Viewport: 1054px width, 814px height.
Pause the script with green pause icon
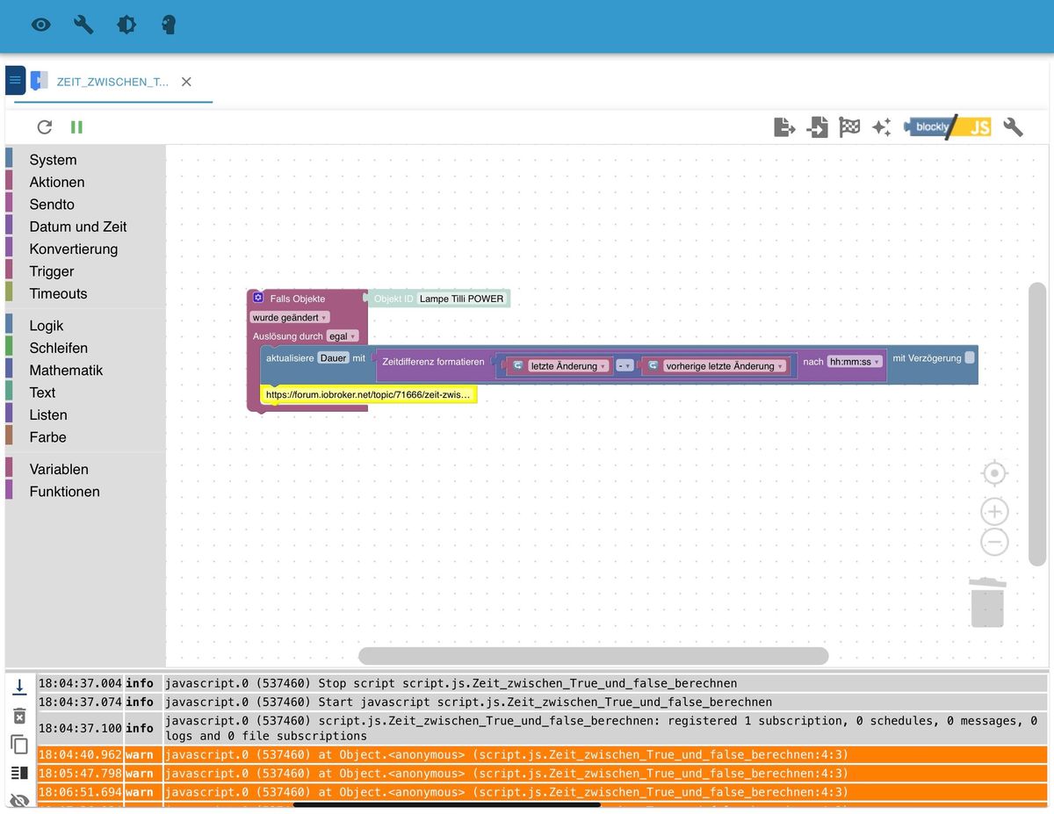pyautogui.click(x=76, y=127)
